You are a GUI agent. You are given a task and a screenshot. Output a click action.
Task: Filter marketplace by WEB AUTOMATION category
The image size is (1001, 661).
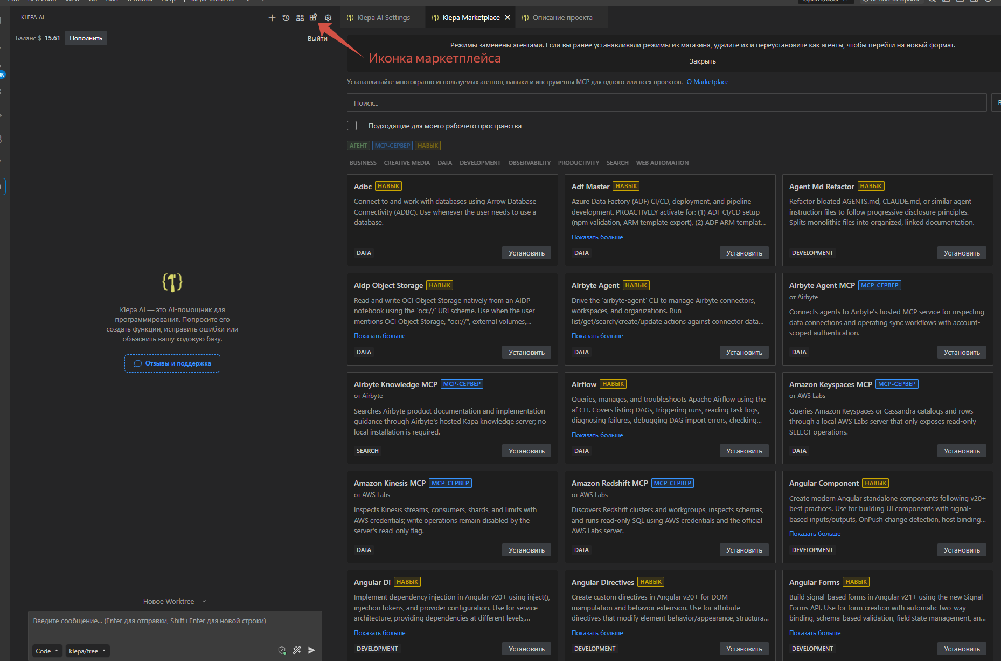point(662,163)
